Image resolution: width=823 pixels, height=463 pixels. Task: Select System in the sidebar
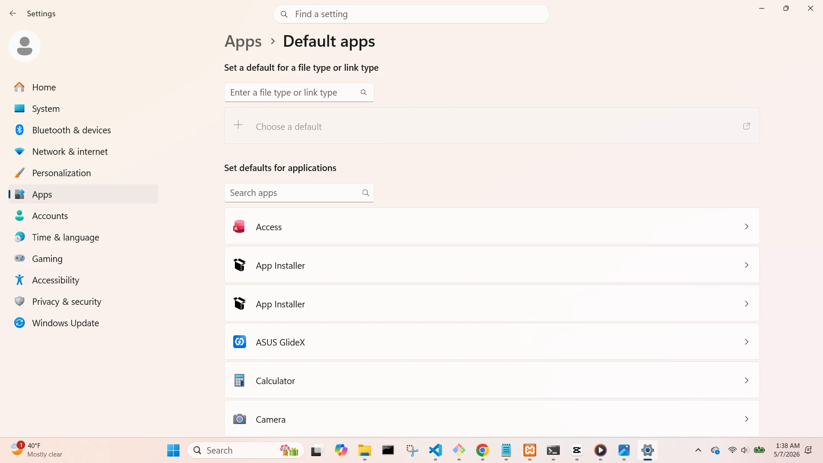pos(83,108)
